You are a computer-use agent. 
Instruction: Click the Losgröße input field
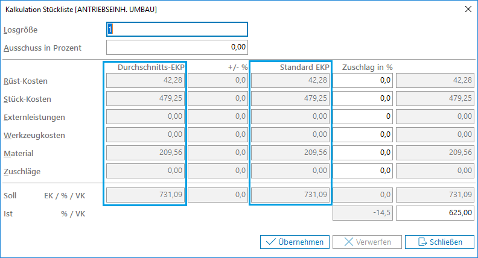click(x=177, y=29)
